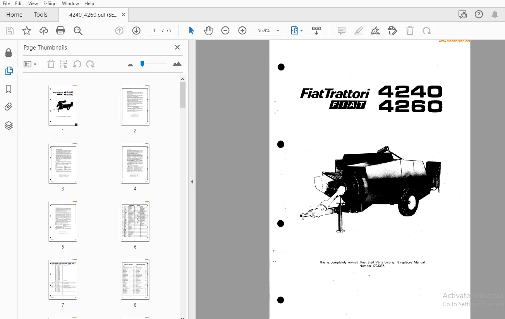
Task: Open the sign document pen tool
Action: click(375, 31)
